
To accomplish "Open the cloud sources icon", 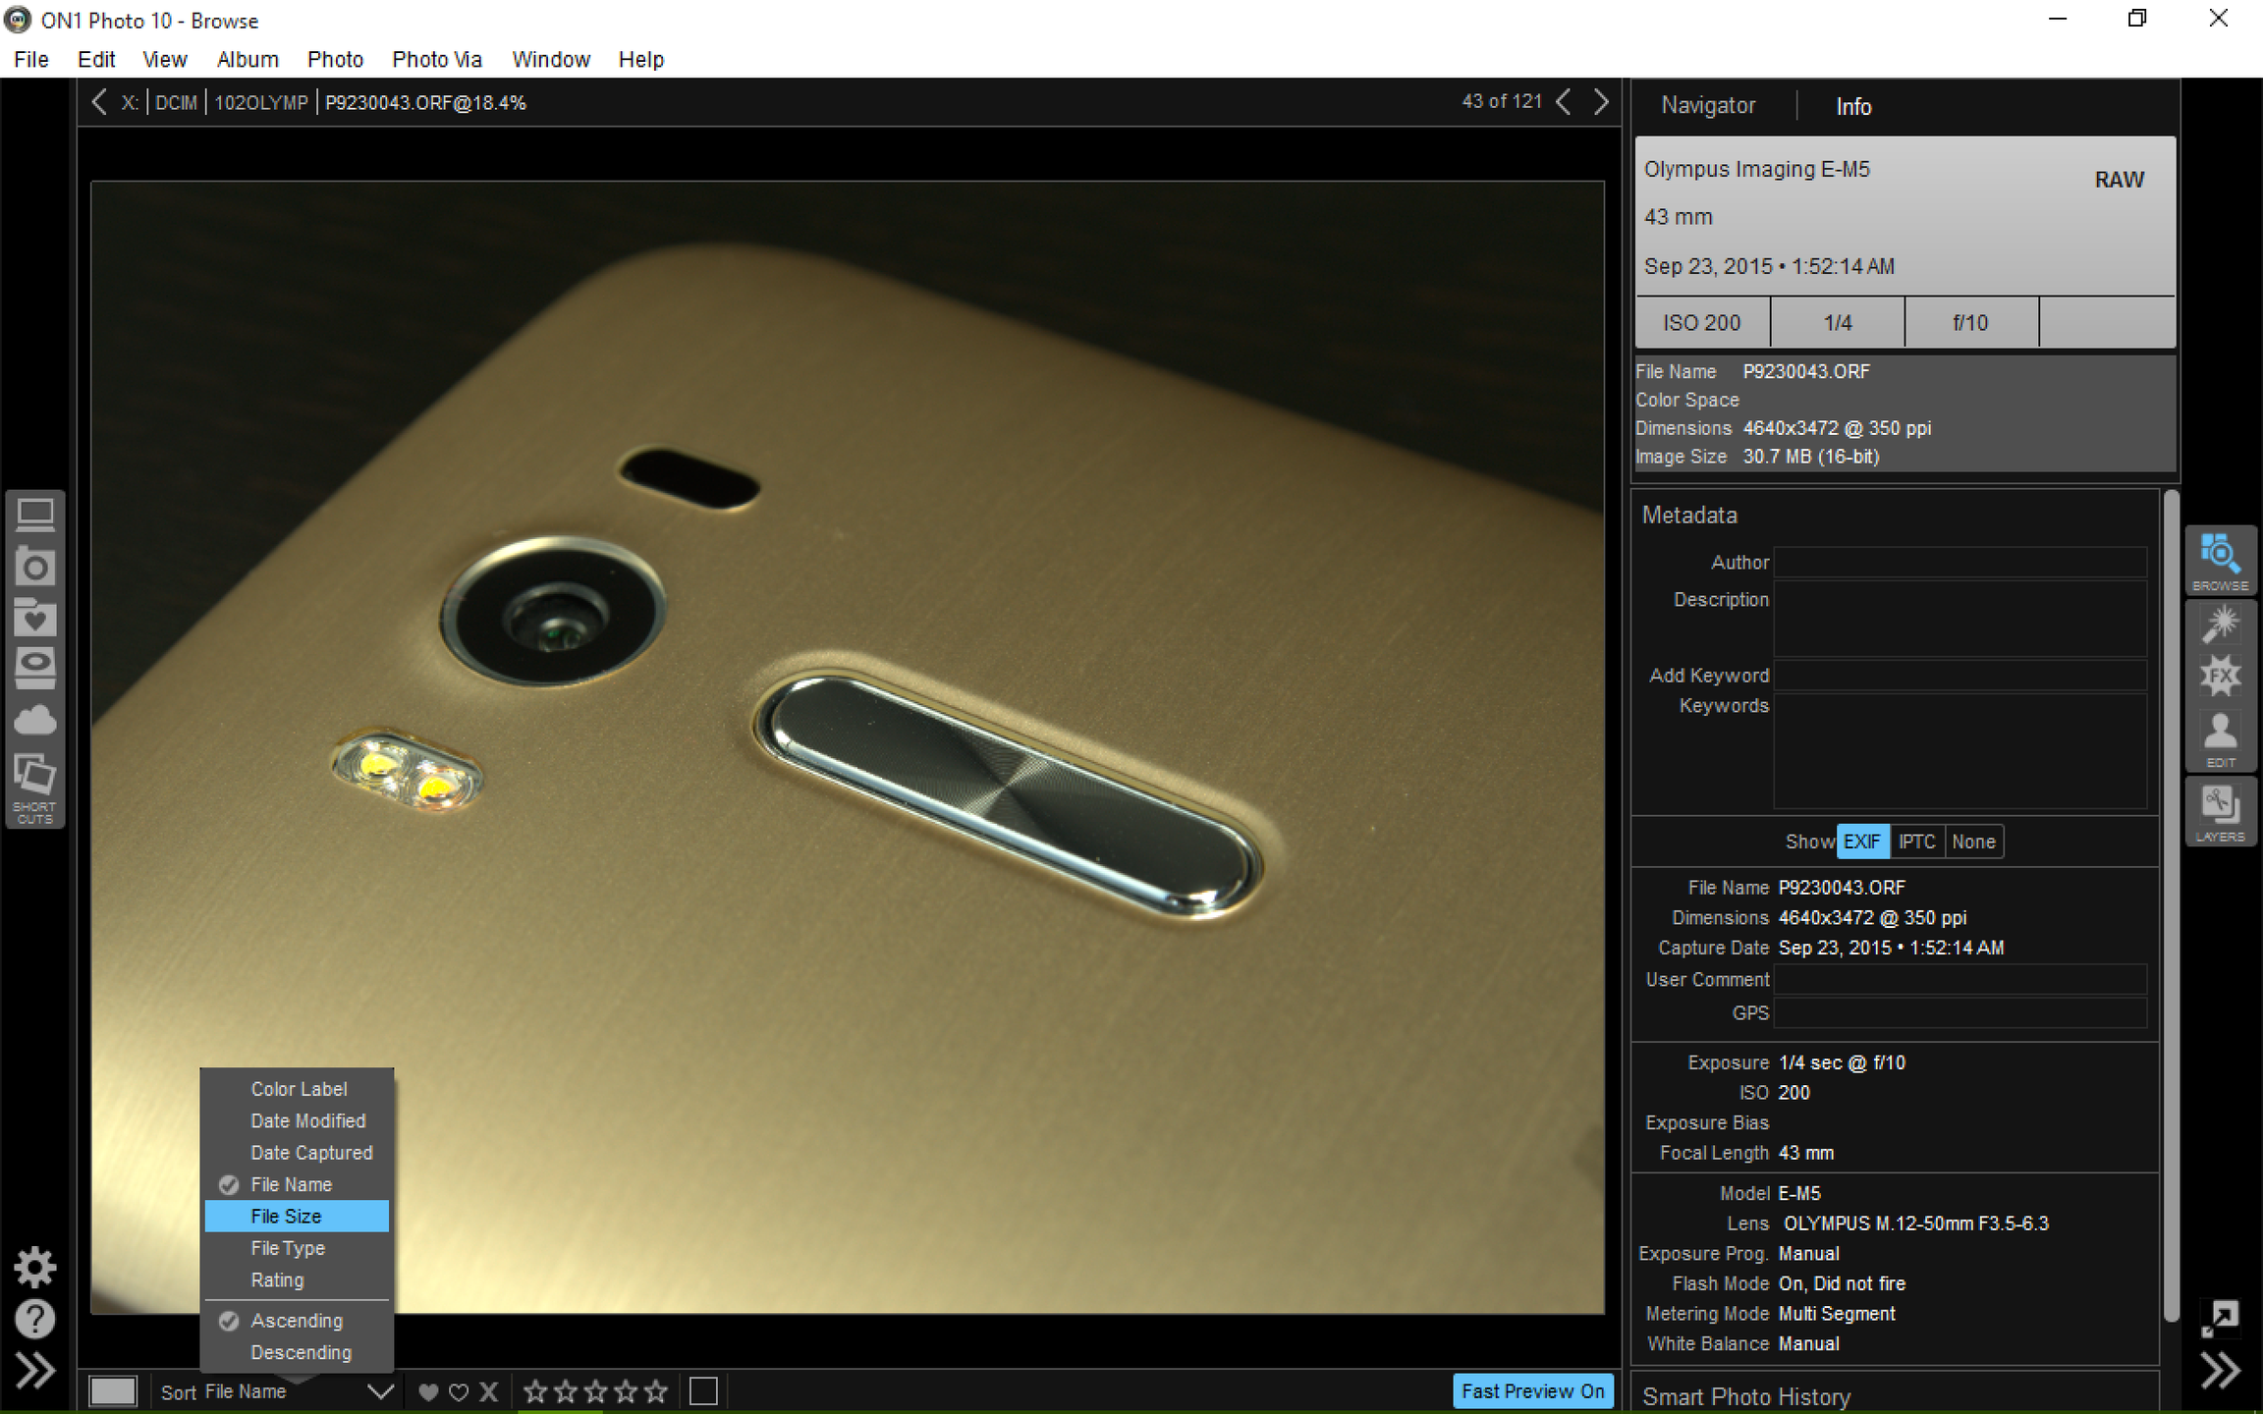I will click(35, 720).
